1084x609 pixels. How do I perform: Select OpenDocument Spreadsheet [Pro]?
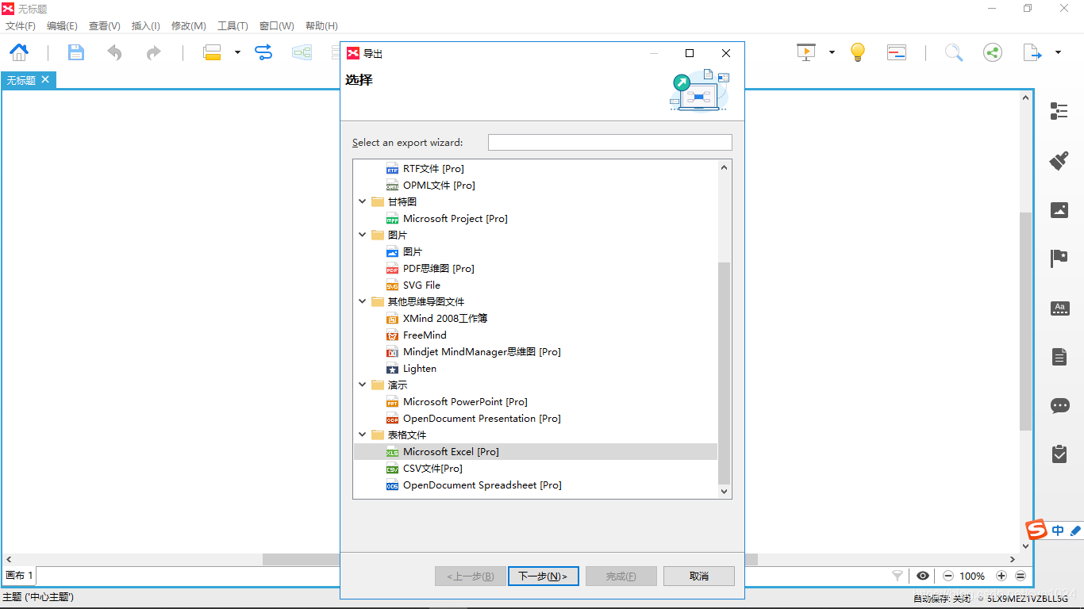pos(482,485)
